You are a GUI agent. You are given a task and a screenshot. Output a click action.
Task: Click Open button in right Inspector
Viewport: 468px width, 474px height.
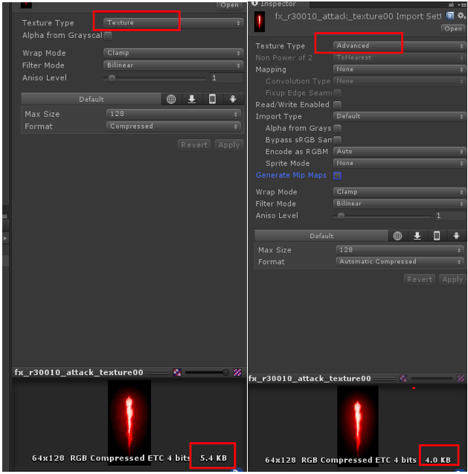click(x=453, y=29)
